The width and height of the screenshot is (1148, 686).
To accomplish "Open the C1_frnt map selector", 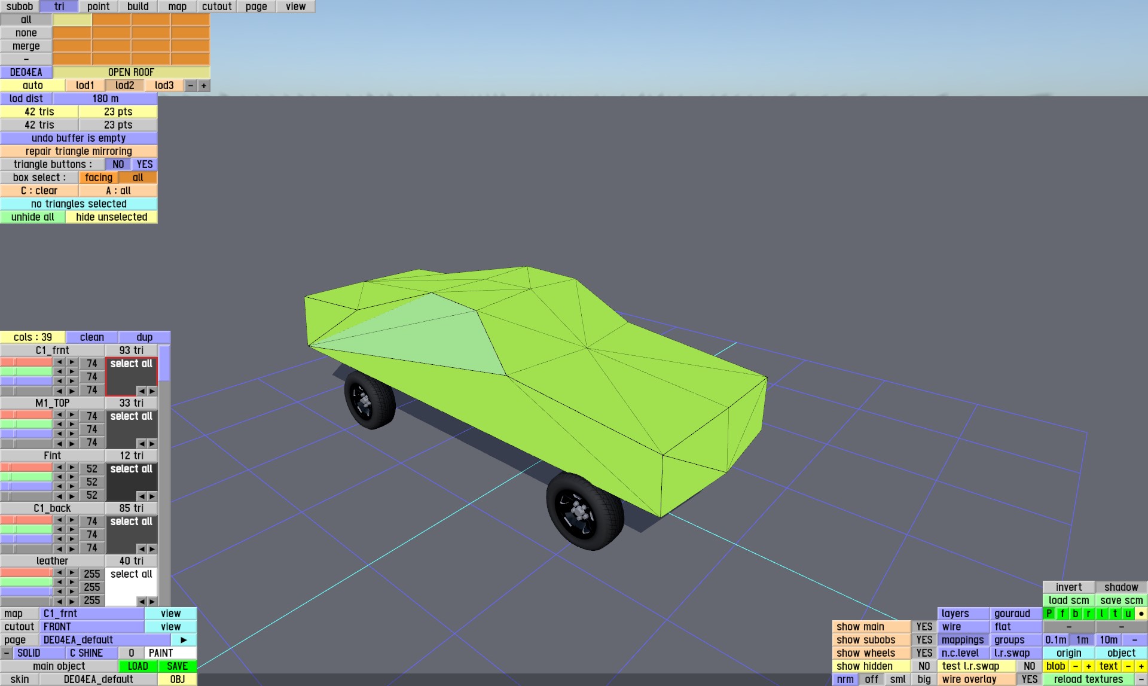I will pos(91,614).
